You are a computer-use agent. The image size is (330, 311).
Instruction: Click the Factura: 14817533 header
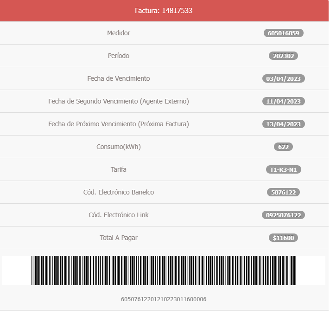[164, 11]
